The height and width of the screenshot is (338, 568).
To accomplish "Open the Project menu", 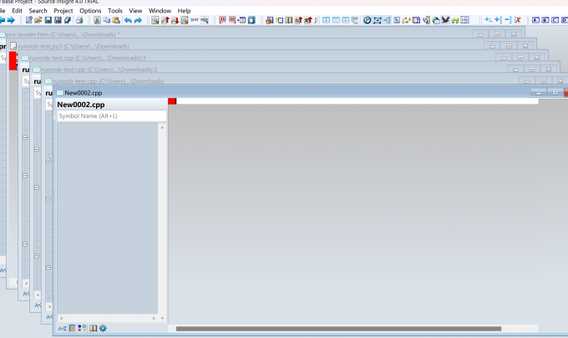I will pos(63,11).
